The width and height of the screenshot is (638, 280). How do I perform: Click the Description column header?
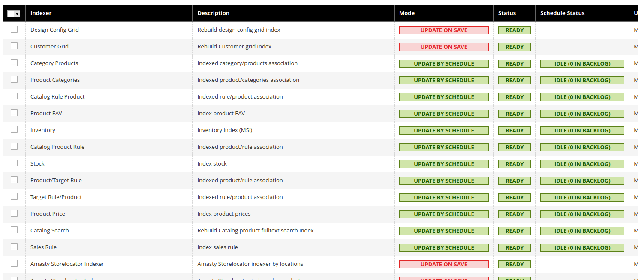(x=213, y=13)
